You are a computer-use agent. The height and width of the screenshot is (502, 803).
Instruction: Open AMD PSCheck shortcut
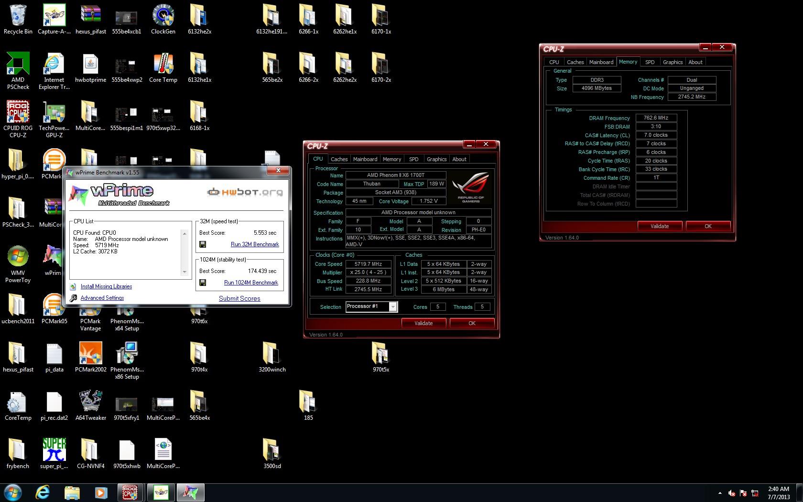18,71
